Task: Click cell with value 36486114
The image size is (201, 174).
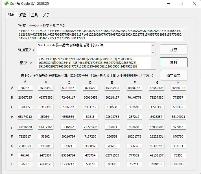Action: click(178, 88)
